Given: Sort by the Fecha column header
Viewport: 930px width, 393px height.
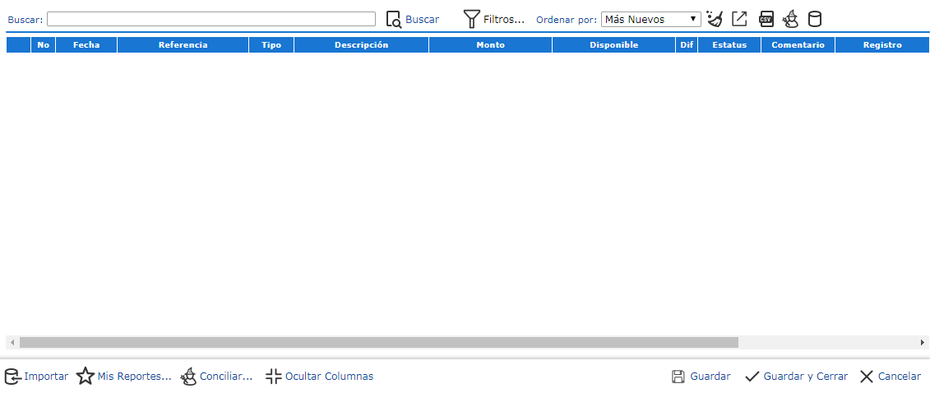Looking at the screenshot, I should coord(86,45).
